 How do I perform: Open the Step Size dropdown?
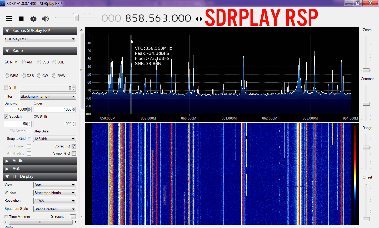tap(54, 139)
